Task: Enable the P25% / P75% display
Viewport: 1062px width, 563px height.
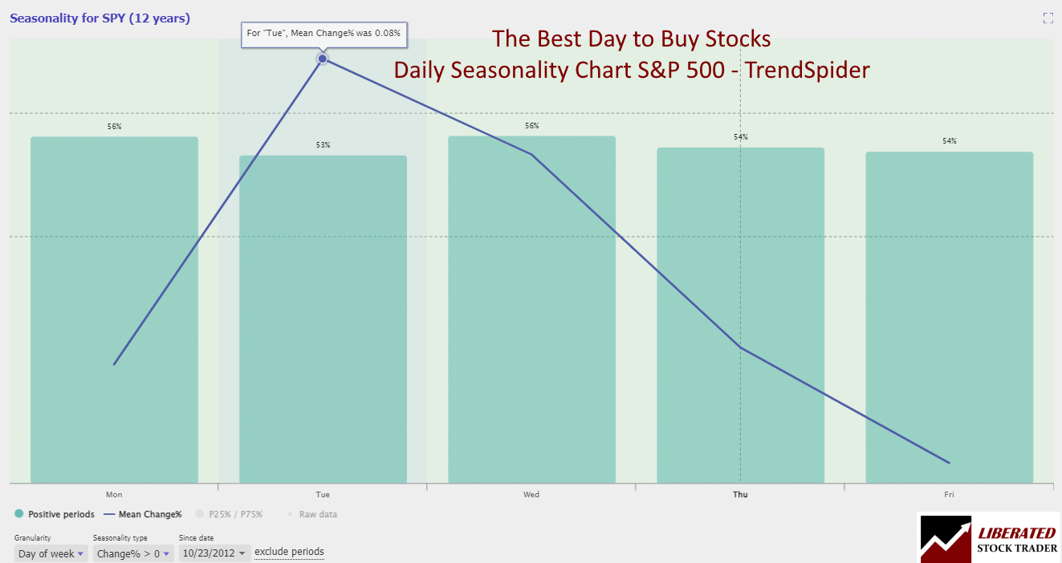Action: pyautogui.click(x=232, y=514)
